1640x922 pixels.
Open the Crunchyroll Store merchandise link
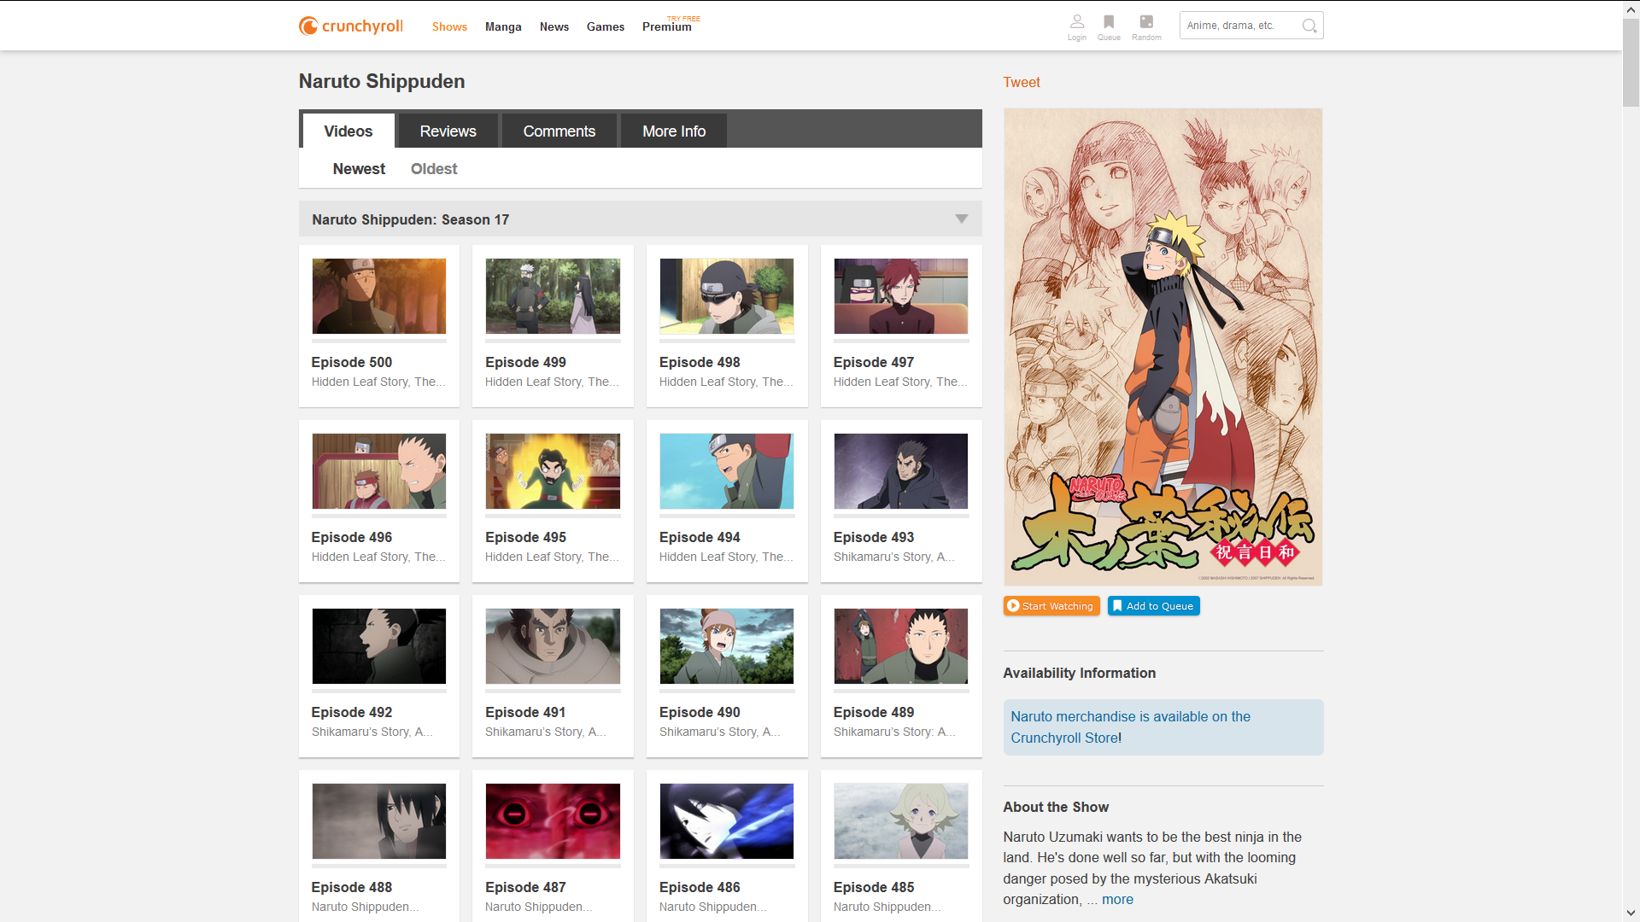1130,727
